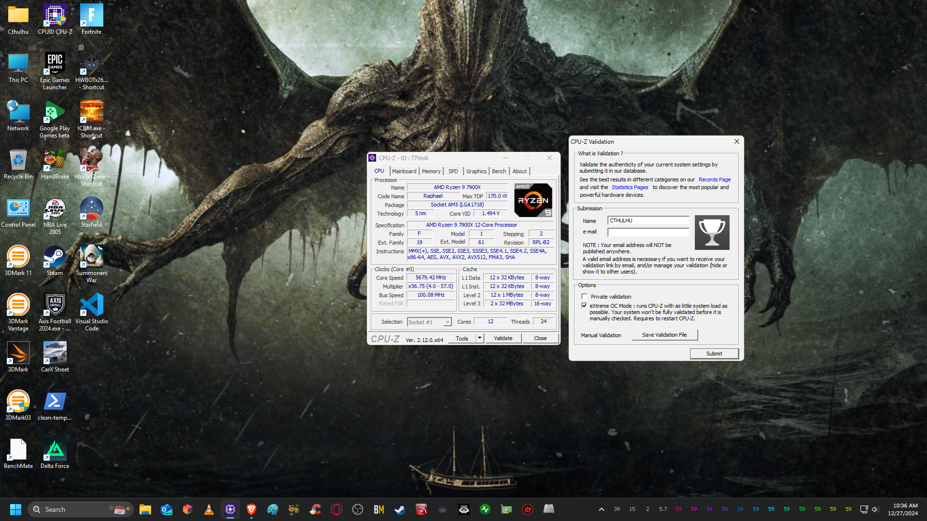The image size is (927, 521).
Task: Launch the Steam desktop shortcut
Action: pyautogui.click(x=55, y=261)
